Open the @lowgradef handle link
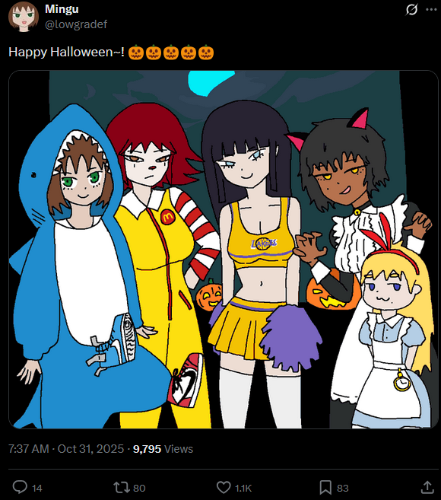This screenshot has width=441, height=500. click(x=76, y=24)
